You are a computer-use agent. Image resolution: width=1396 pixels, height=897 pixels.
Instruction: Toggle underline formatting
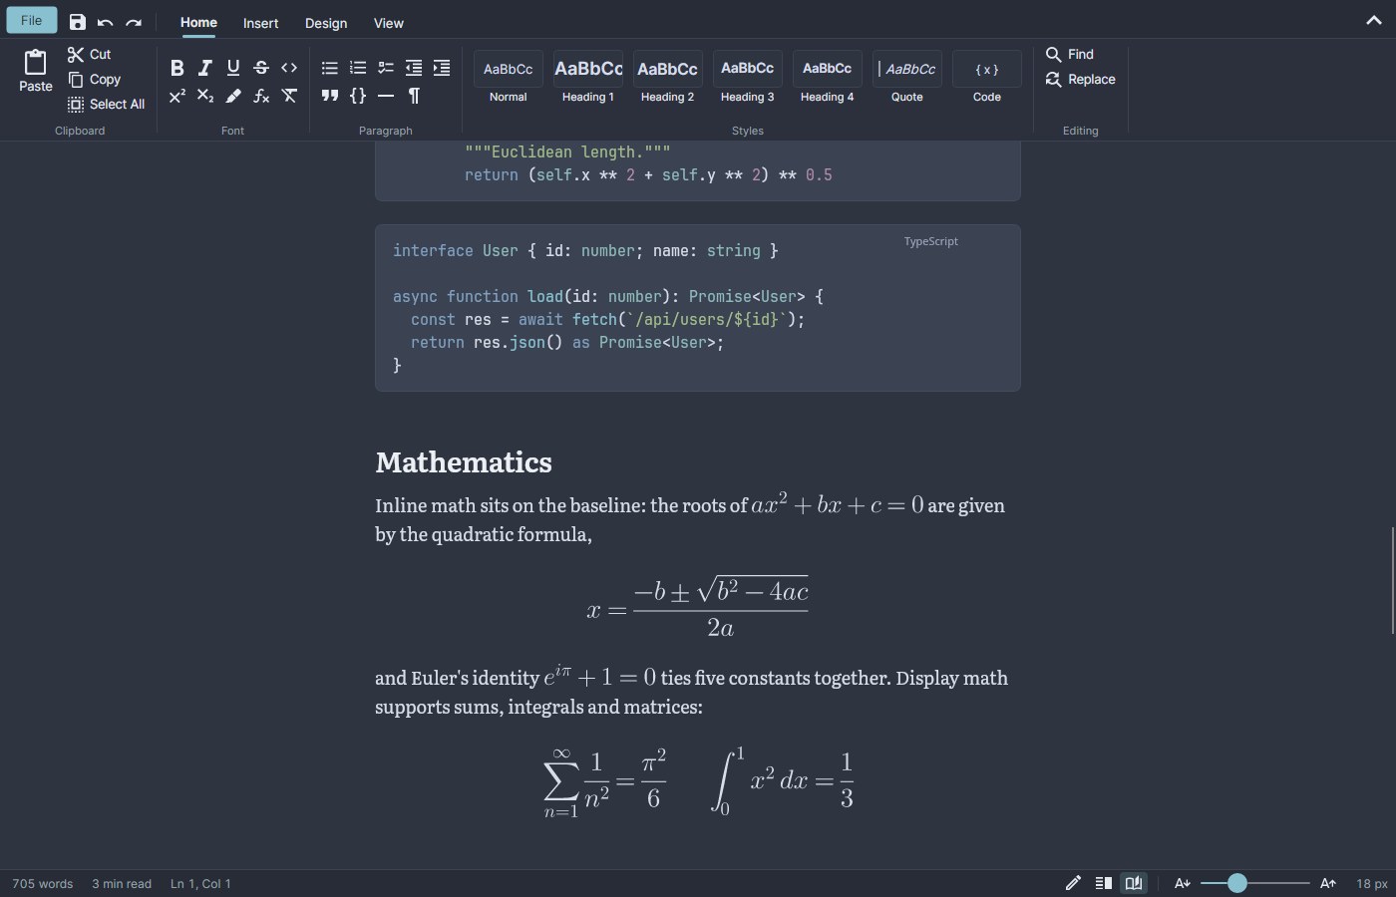tap(233, 68)
